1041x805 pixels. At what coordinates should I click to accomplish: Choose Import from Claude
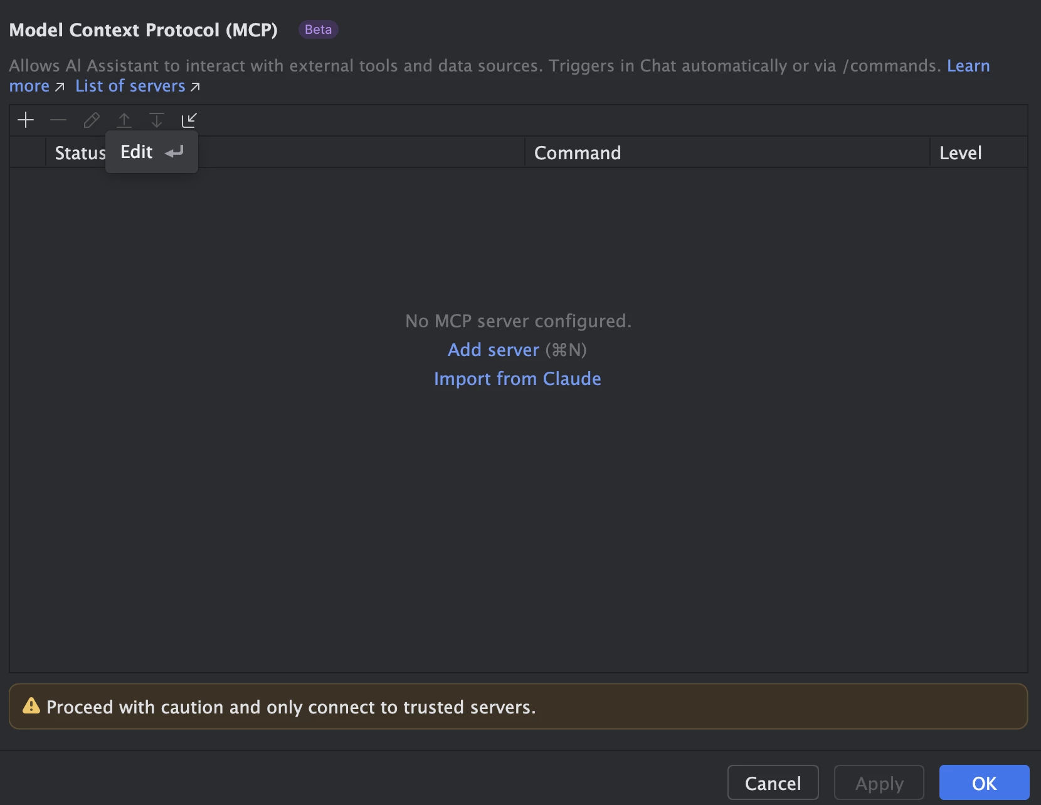tap(517, 379)
